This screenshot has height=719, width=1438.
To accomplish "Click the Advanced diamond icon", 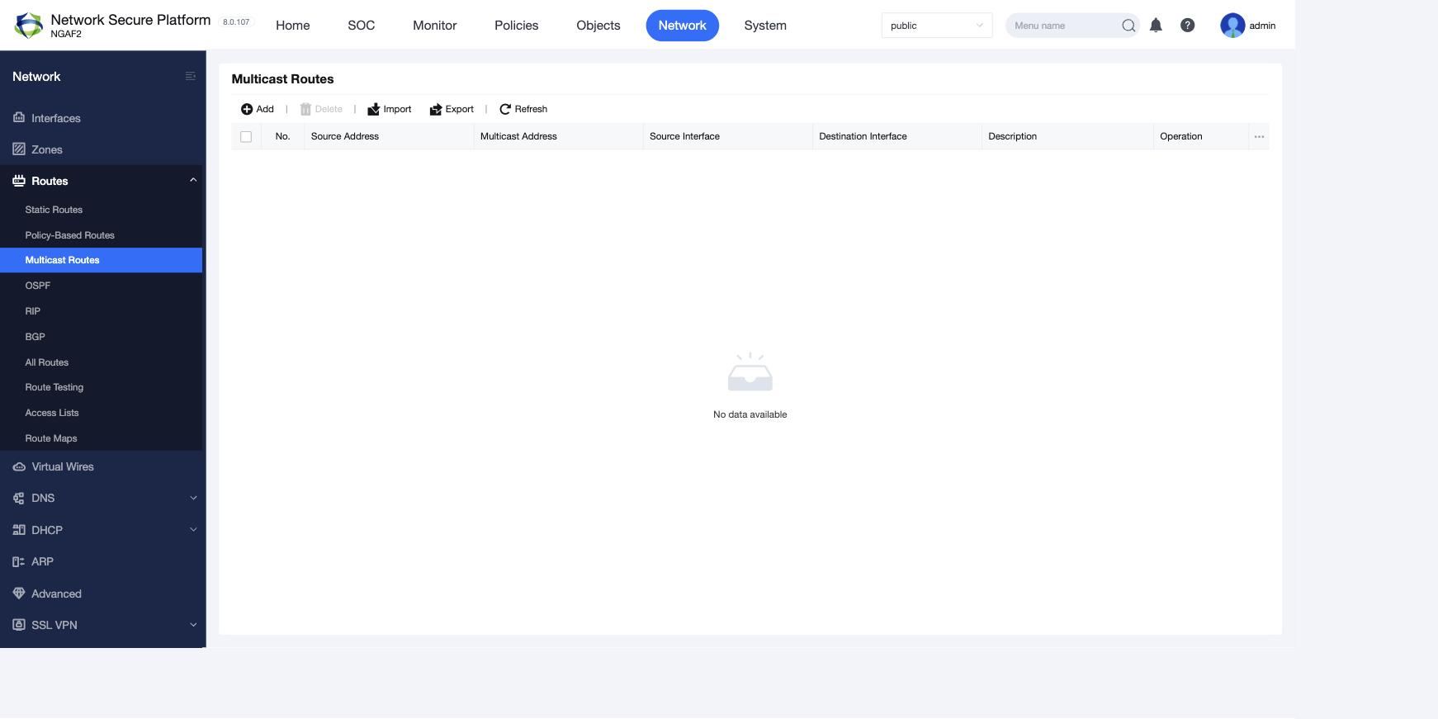I will tap(19, 594).
